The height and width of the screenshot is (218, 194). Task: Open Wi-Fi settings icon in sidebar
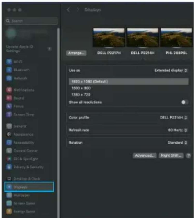pos(9,62)
